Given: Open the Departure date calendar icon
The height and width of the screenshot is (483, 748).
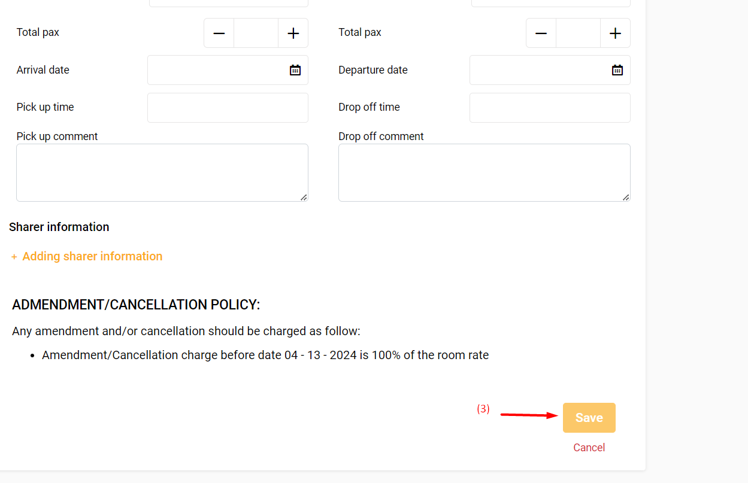Looking at the screenshot, I should 617,70.
